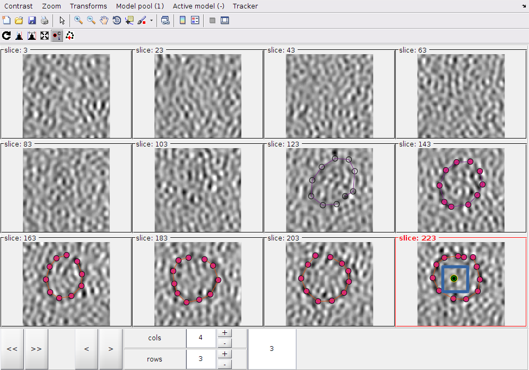This screenshot has height=370, width=529.
Task: Select the slice 43 thumbnail
Action: 329,96
